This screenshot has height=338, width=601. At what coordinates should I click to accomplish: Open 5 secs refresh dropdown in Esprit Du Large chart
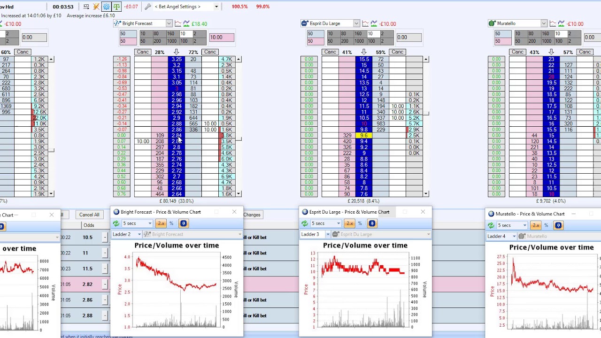(339, 223)
